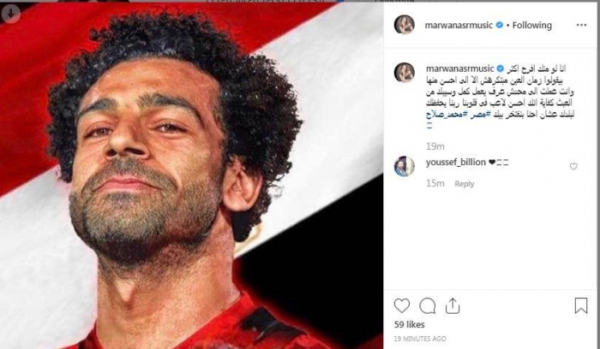Share the post via arrow icon
The height and width of the screenshot is (349, 600).
[453, 306]
